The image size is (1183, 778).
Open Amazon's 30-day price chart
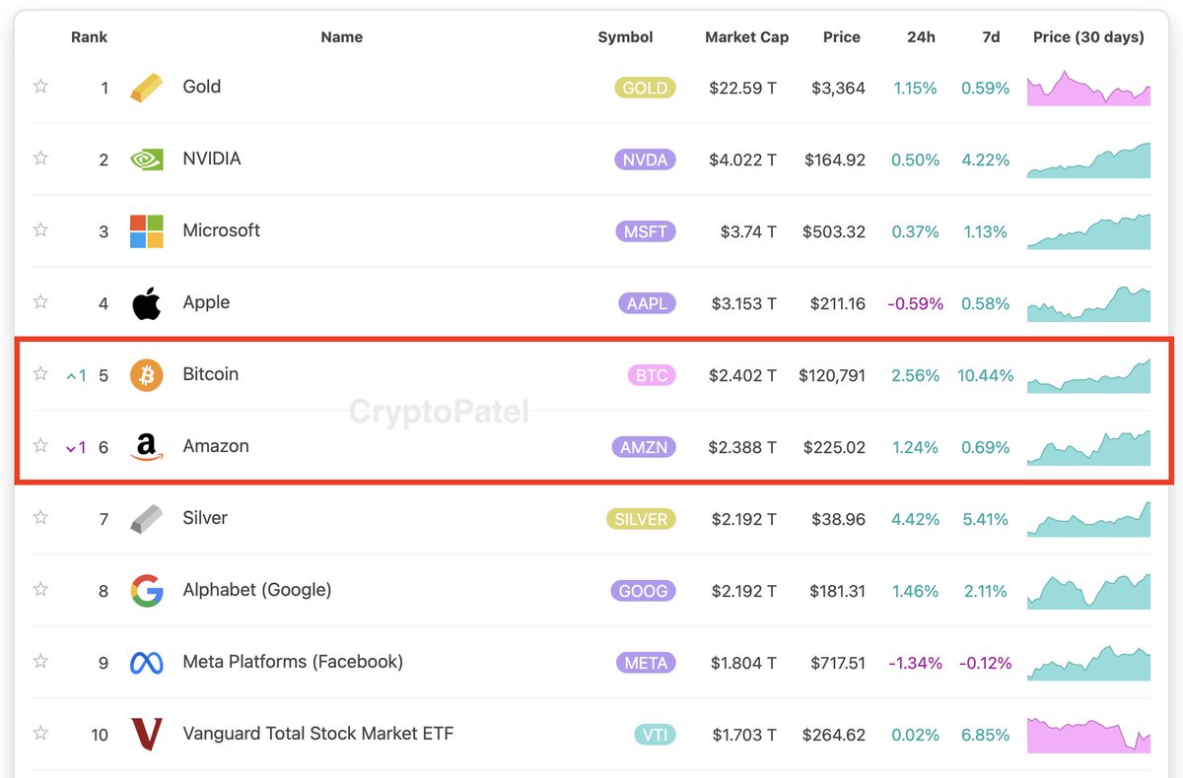pos(1088,447)
